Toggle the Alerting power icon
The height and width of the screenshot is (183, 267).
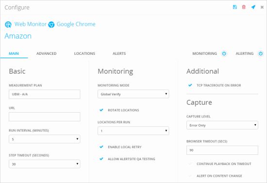(x=261, y=53)
